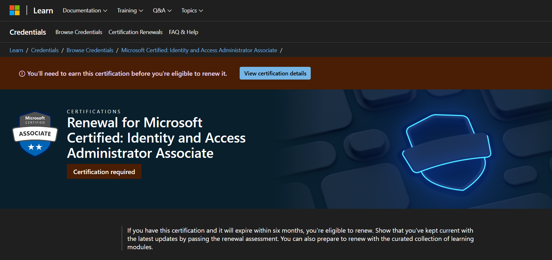Open Identity and Access Administrator Associate breadcrumb
Viewport: 552px width, 260px height.
point(199,50)
